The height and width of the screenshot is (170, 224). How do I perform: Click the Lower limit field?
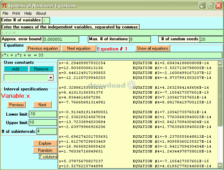(43, 114)
